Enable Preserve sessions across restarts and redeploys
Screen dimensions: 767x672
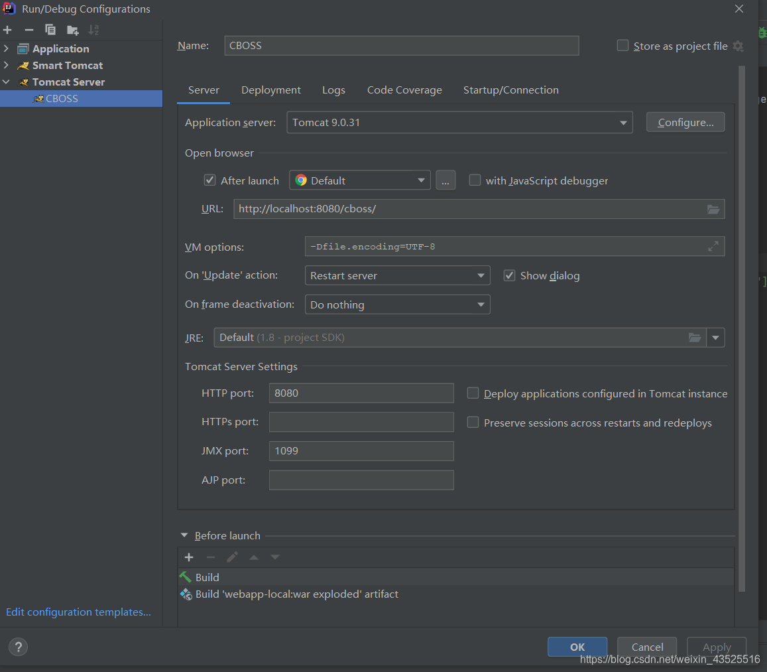[x=473, y=423]
